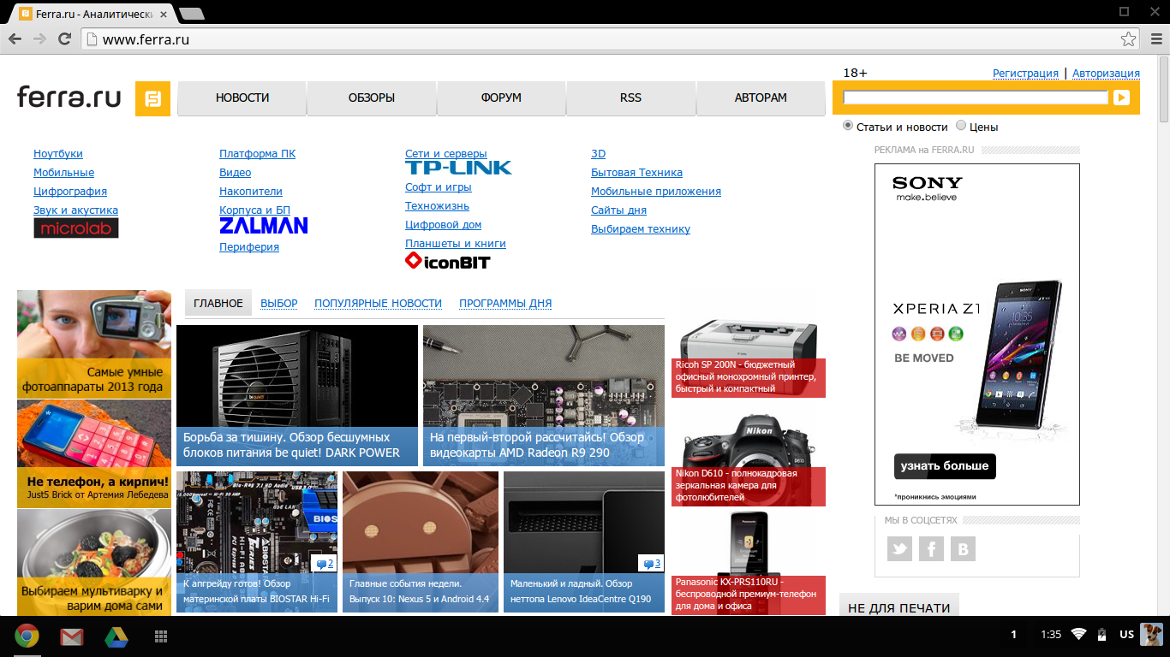Open Gmail from the shelf
1170x657 pixels.
pos(71,636)
